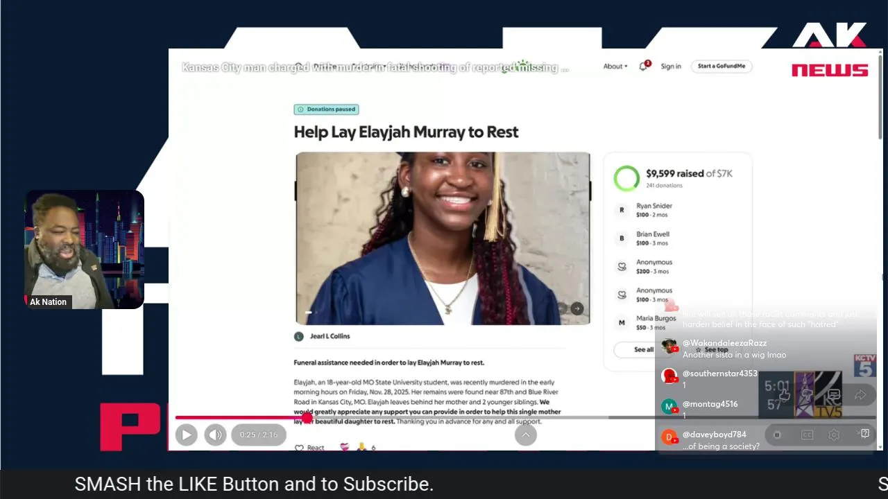The height and width of the screenshot is (499, 888).
Task: Open the About dropdown menu
Action: click(x=615, y=67)
